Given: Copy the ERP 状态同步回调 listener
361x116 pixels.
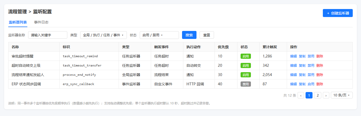Looking at the screenshot, I should point(302,84).
